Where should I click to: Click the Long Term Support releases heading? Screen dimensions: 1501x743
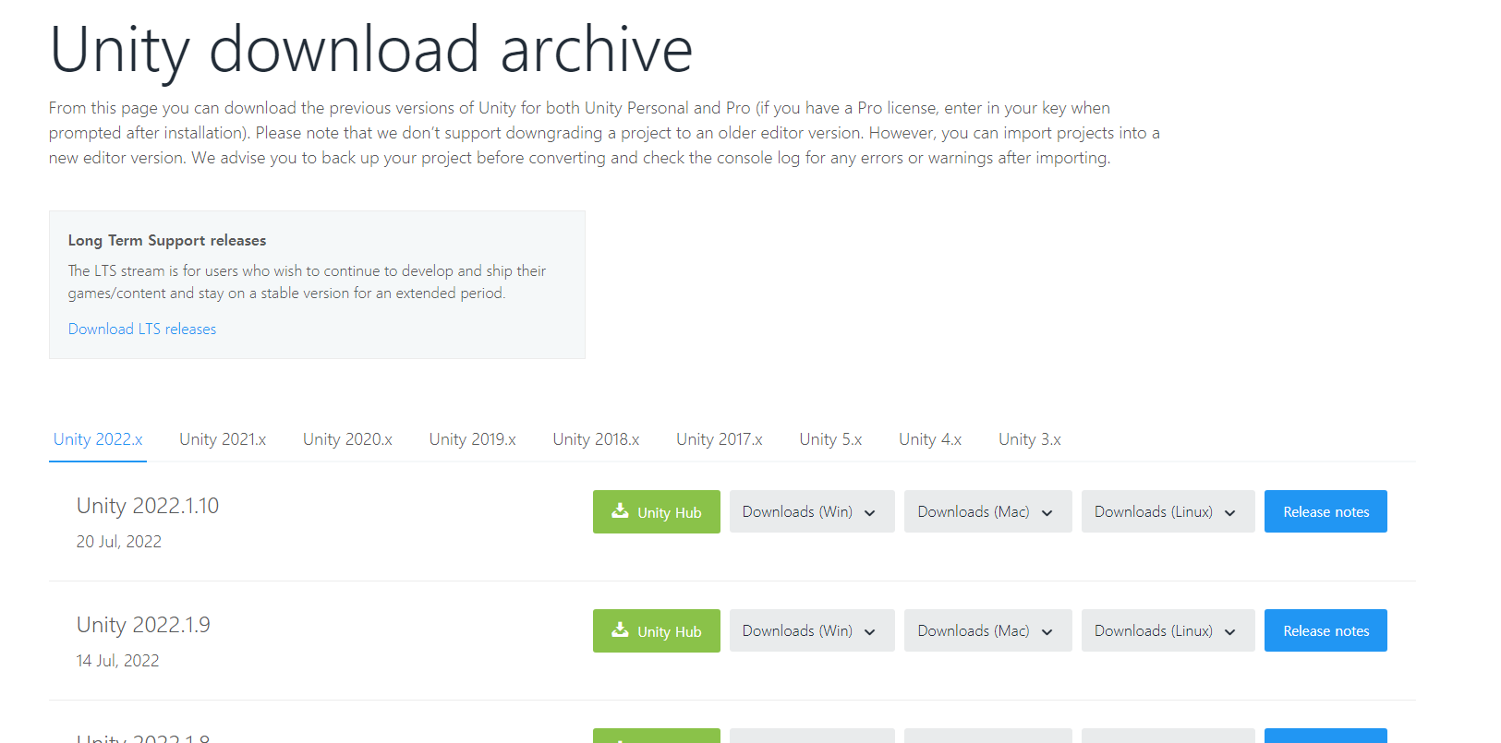coord(167,240)
